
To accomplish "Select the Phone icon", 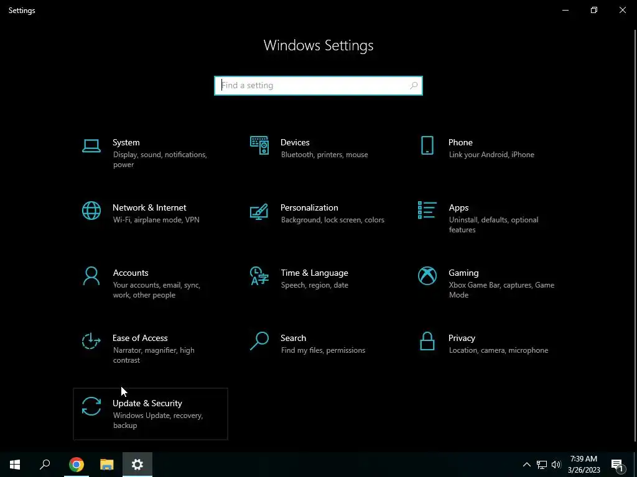I will coord(427,145).
